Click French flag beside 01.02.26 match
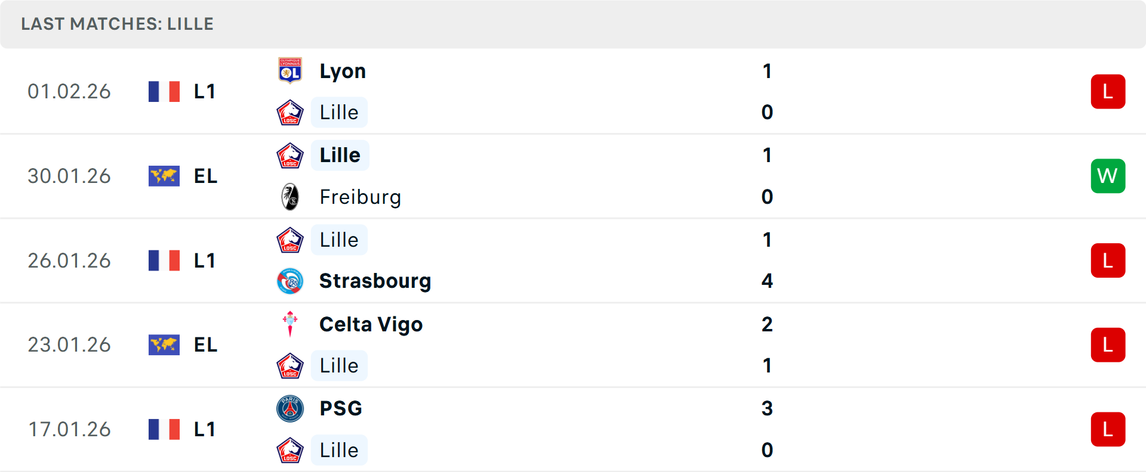 tap(164, 92)
